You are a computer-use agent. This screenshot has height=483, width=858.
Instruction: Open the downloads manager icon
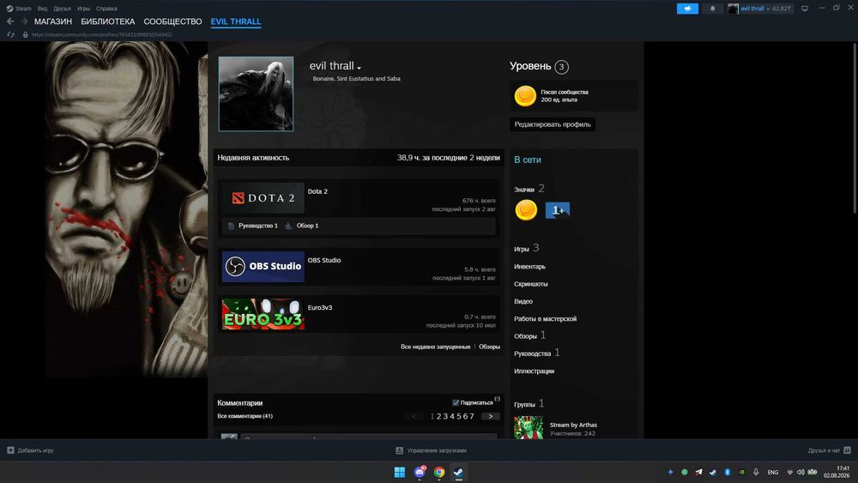pos(400,450)
